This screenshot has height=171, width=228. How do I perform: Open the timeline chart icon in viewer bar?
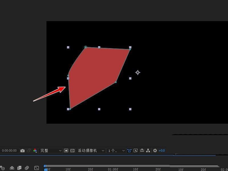point(142,150)
